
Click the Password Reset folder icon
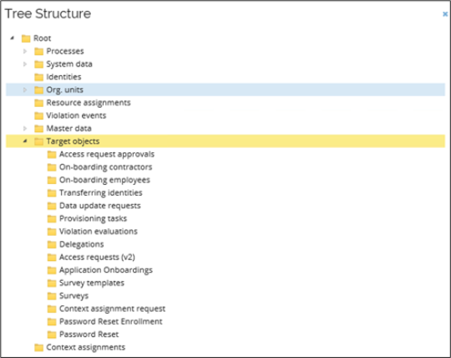(x=52, y=335)
